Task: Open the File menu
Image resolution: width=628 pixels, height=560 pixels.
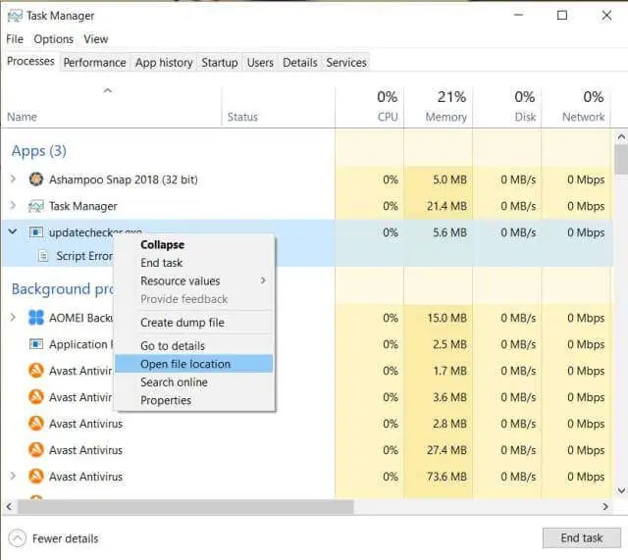Action: pos(15,39)
